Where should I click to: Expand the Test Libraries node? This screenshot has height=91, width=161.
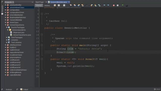pyautogui.click(x=7, y=42)
